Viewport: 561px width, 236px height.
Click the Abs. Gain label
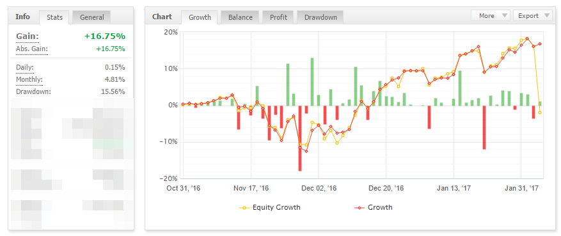(32, 49)
